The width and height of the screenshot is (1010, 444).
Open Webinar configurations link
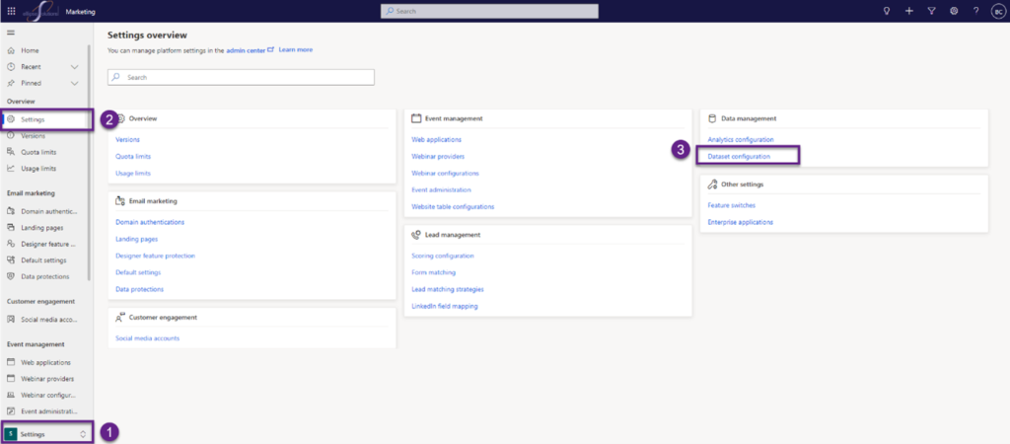point(445,174)
